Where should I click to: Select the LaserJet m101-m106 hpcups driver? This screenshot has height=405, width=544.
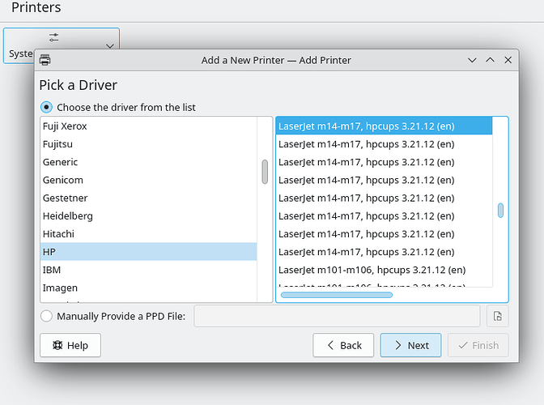click(x=384, y=270)
